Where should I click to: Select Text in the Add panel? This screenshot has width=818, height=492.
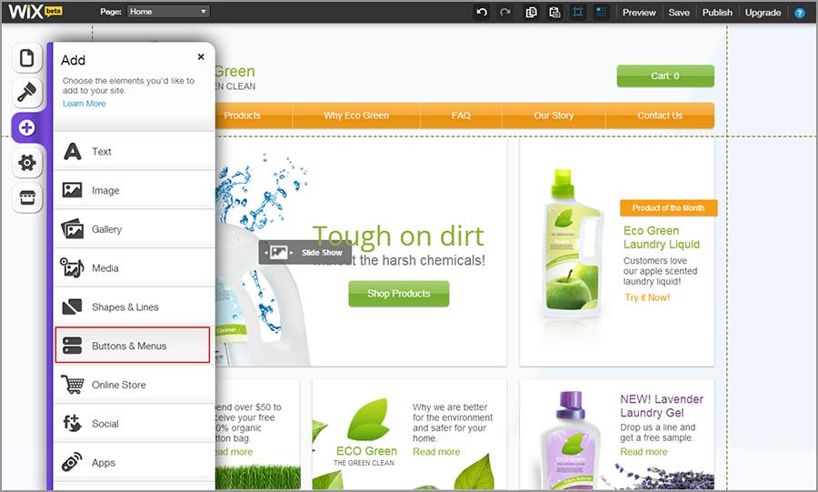133,152
